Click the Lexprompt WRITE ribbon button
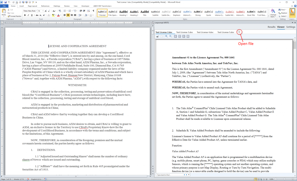Screen dimensions: 297x181 click(292, 13)
